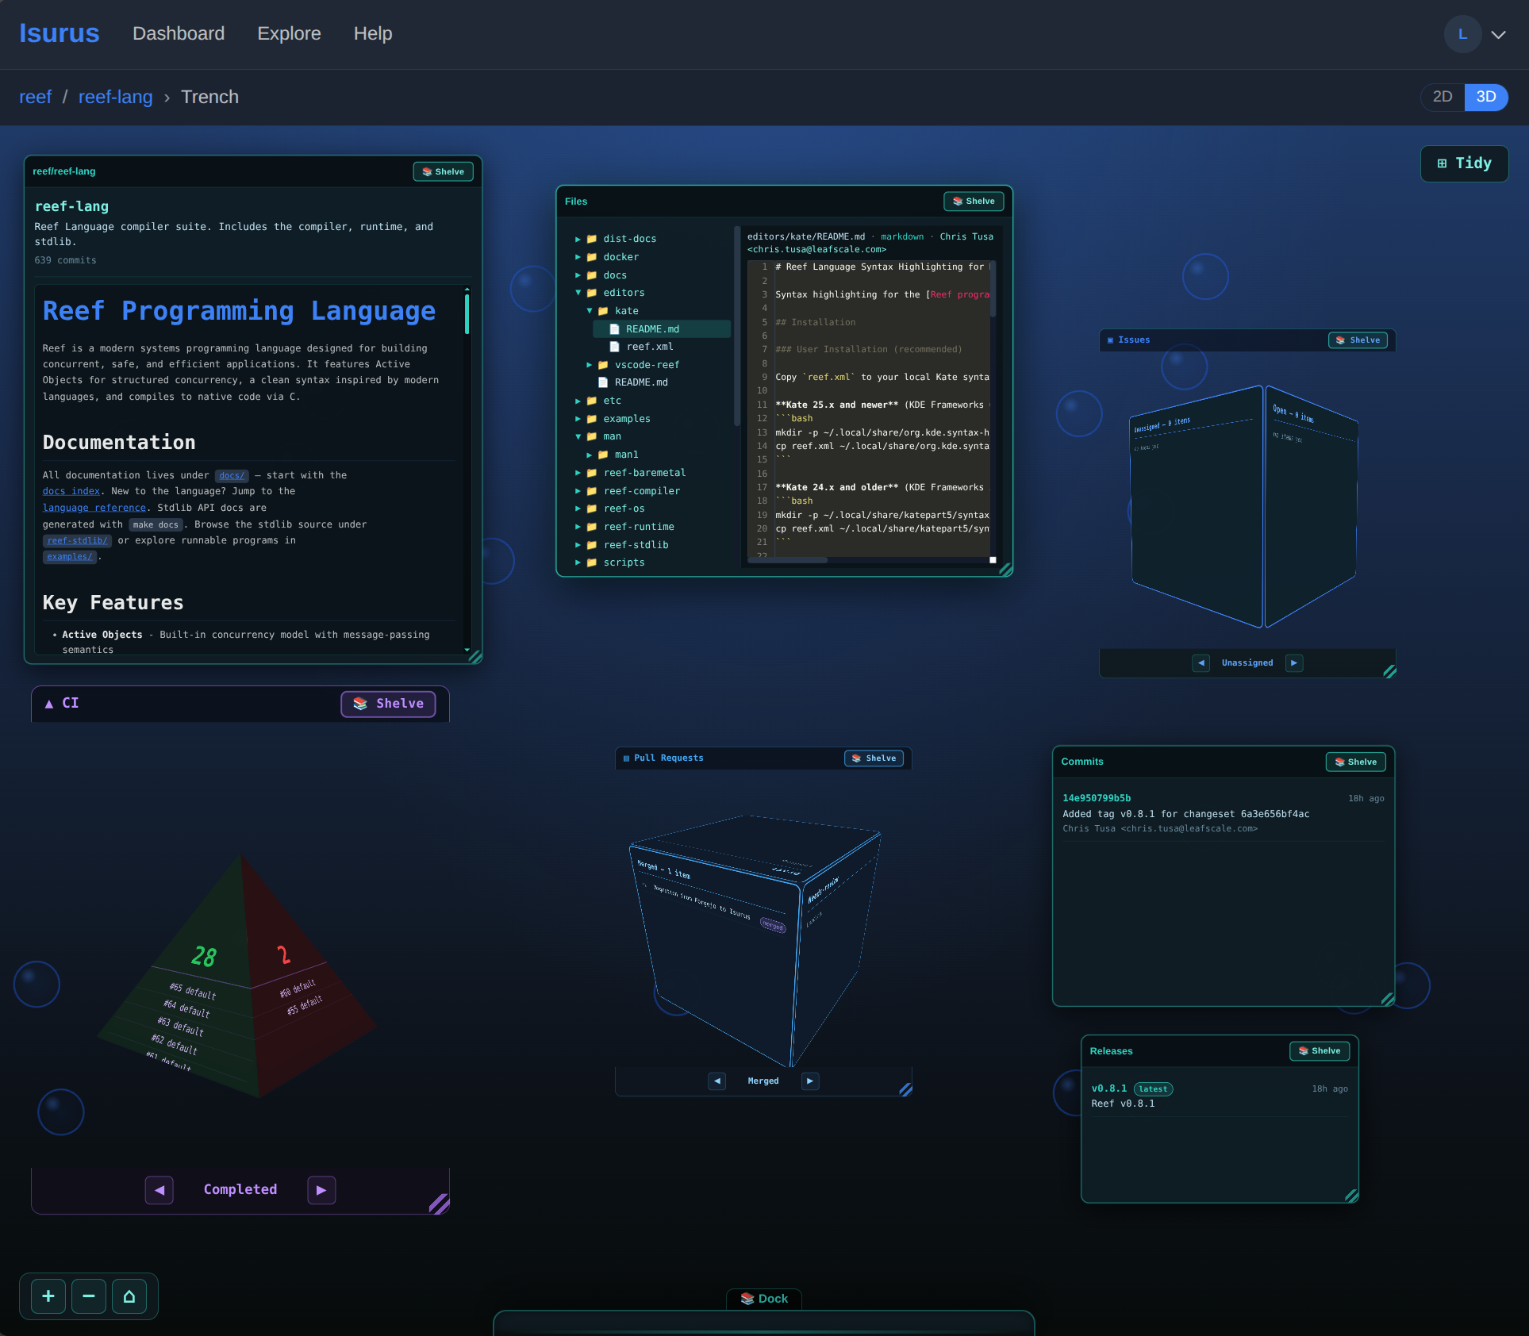Open the reef-lang breadcrumb link
Image resolution: width=1529 pixels, height=1336 pixels.
coord(115,97)
